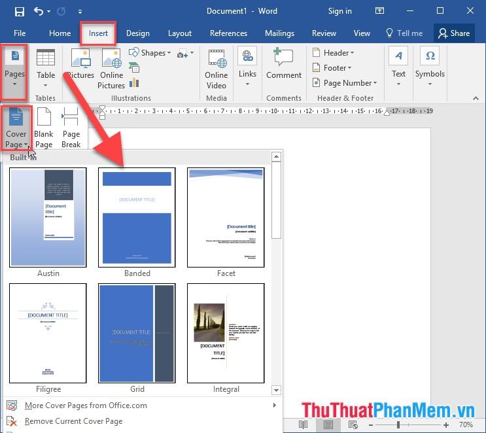Image resolution: width=486 pixels, height=433 pixels.
Task: Switch to Read Mode view
Action: (303, 424)
